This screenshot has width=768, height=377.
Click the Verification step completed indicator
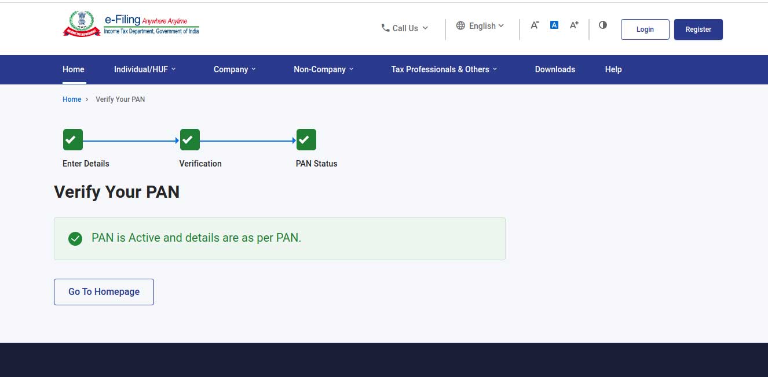[x=189, y=139]
